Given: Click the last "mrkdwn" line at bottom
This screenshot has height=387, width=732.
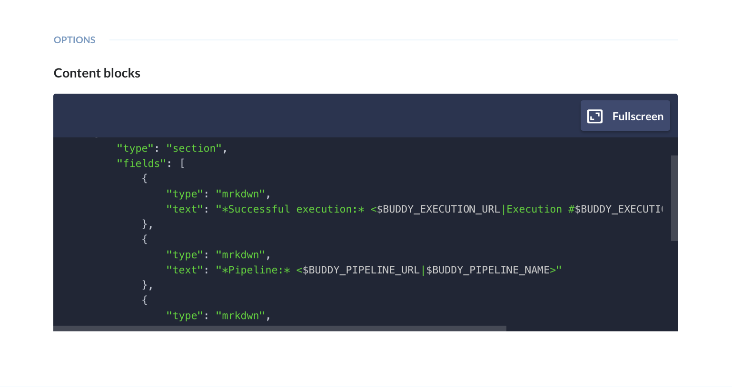Looking at the screenshot, I should (x=218, y=316).
